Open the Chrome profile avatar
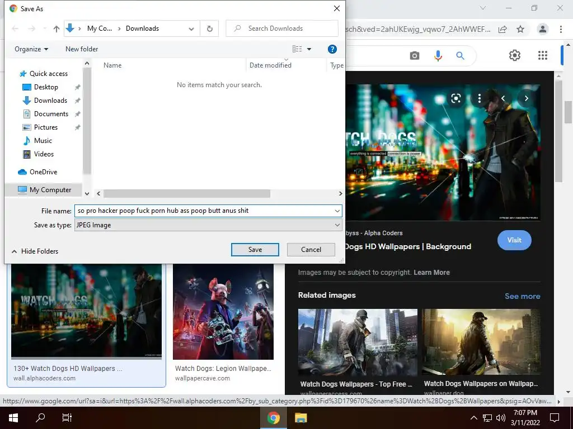Image resolution: width=573 pixels, height=429 pixels. (543, 29)
